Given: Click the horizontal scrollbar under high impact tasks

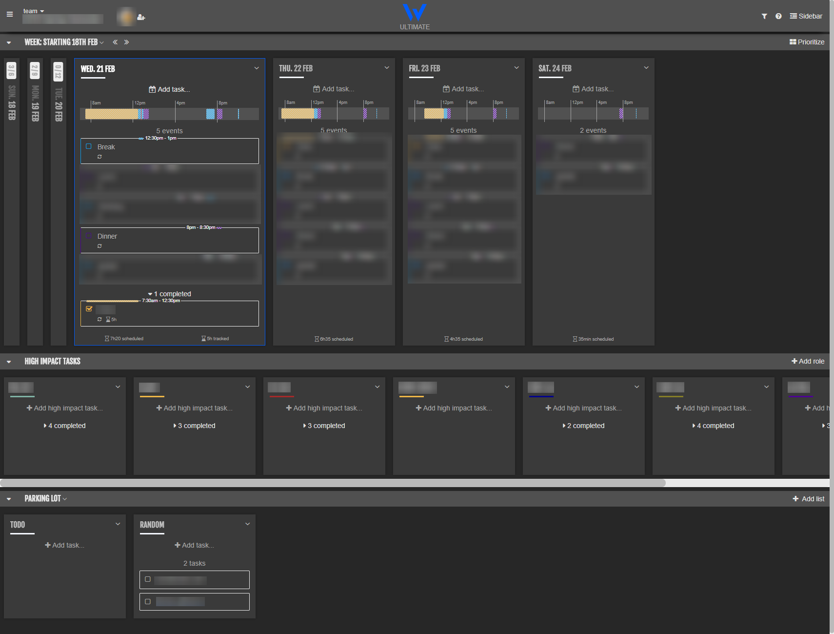Looking at the screenshot, I should click(x=334, y=483).
